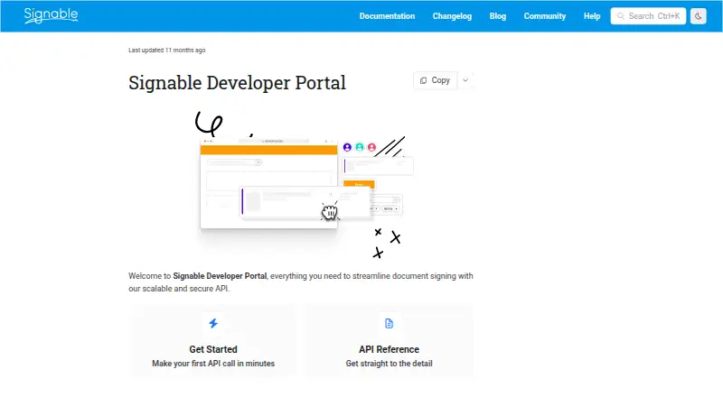This screenshot has width=723, height=397.
Task: Click the lightning bolt Get Started icon
Action: (213, 323)
